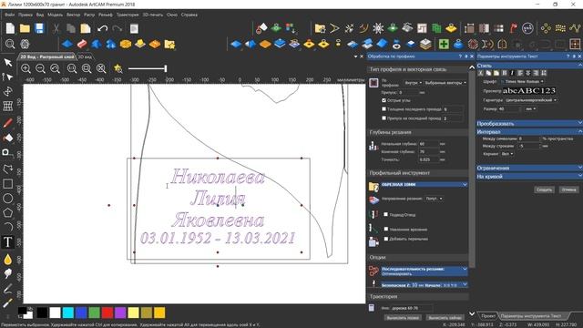Enable the Подвод/Отвод checkbox

(385, 215)
